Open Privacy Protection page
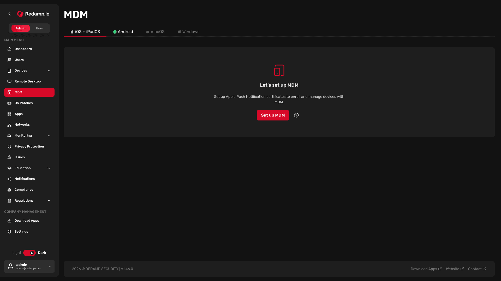 (29, 146)
